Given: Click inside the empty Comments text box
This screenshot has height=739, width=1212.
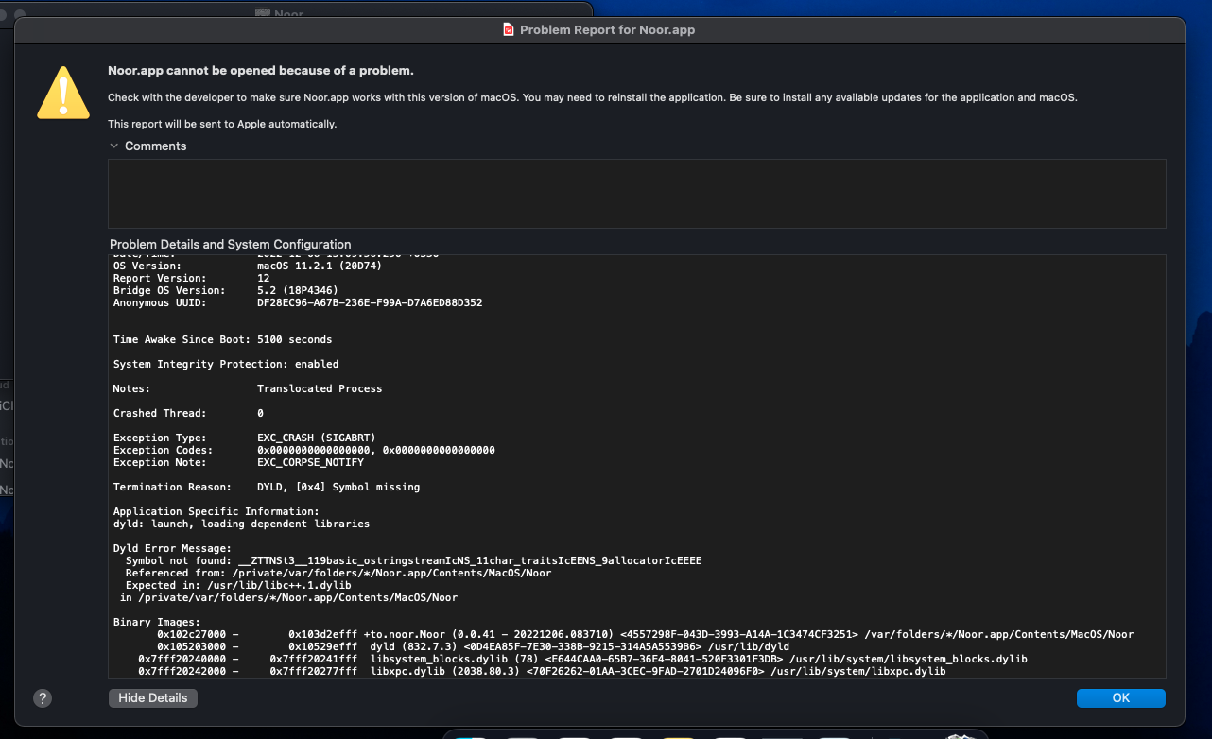Looking at the screenshot, I should click(638, 193).
